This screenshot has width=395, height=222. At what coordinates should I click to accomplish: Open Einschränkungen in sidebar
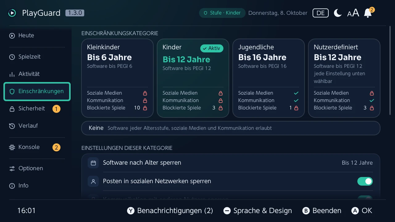(37, 91)
